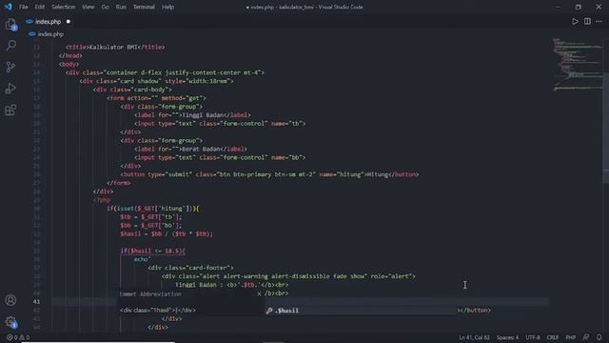Click the if($hasil <= 18.5) line
Viewport: 609px width, 343px height.
coord(153,251)
